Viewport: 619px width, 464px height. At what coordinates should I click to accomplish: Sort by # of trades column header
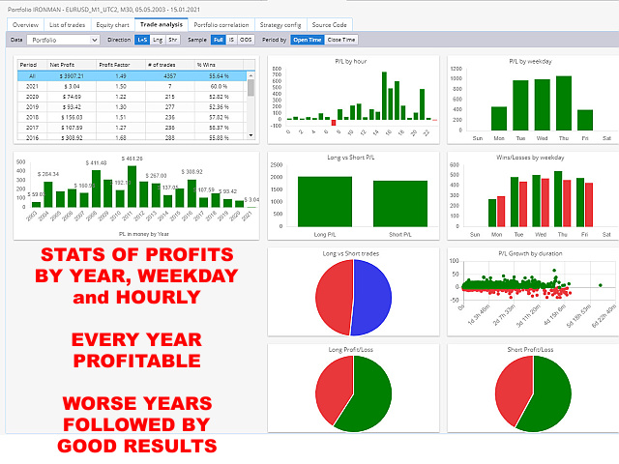click(x=170, y=65)
